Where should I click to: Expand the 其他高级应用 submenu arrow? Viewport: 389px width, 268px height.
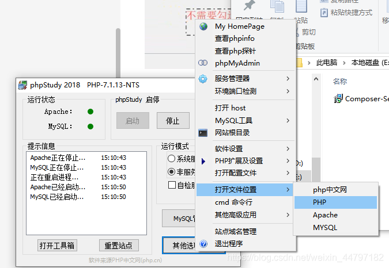288,215
